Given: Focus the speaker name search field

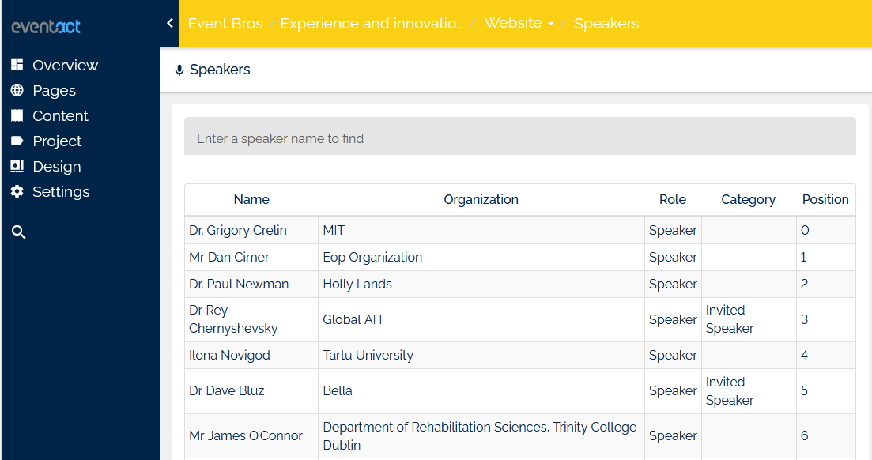Looking at the screenshot, I should coord(519,138).
